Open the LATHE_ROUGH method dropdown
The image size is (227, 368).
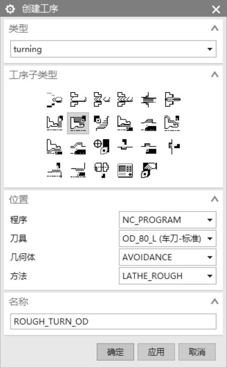pyautogui.click(x=167, y=276)
